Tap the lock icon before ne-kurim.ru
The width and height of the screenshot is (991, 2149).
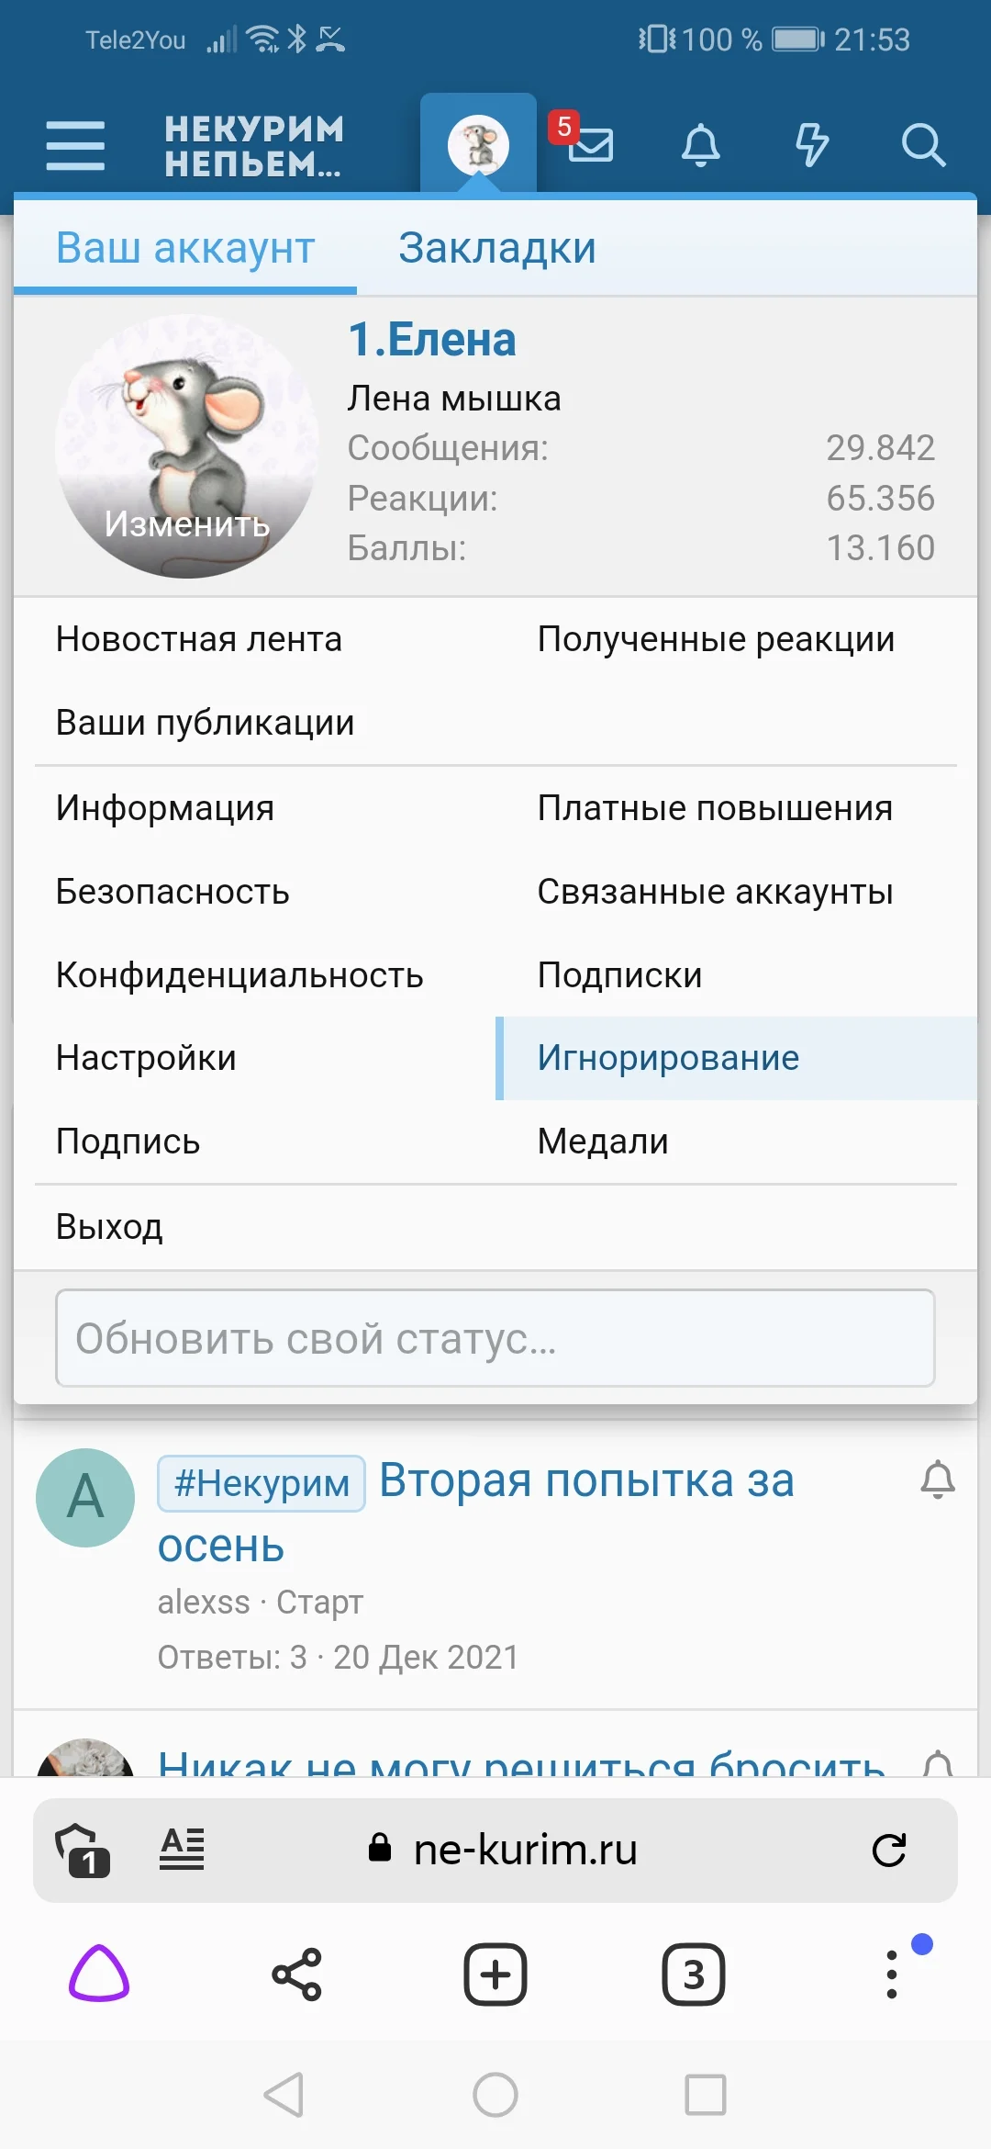tap(379, 1847)
